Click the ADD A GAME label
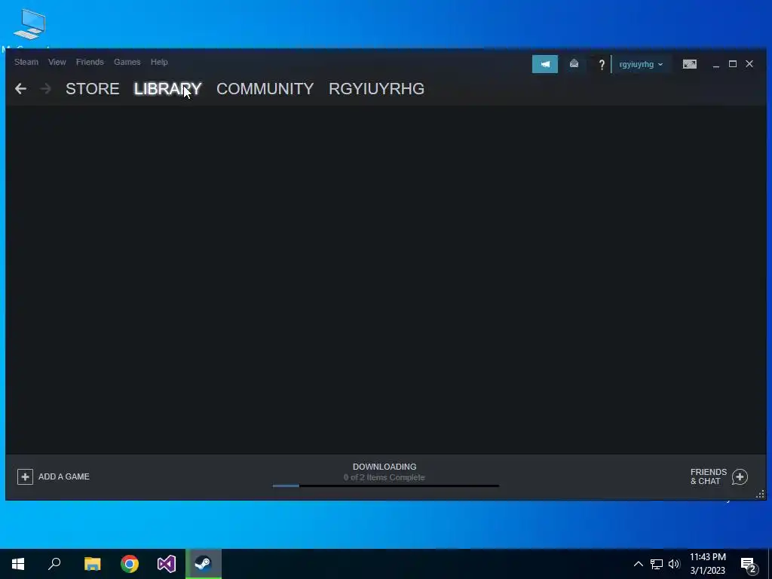 click(x=64, y=476)
